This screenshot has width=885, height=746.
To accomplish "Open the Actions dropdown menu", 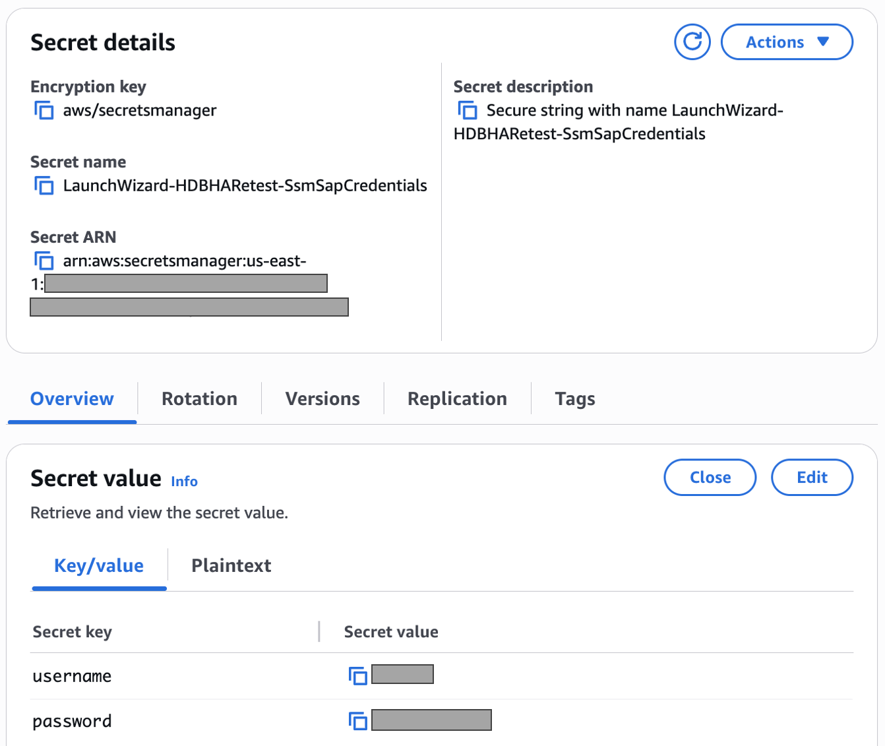I will [x=786, y=42].
